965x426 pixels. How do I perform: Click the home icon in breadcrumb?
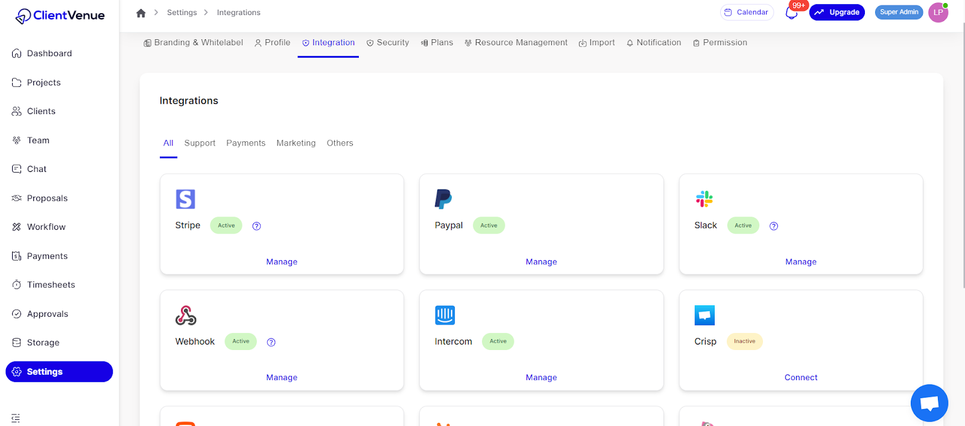click(x=141, y=13)
